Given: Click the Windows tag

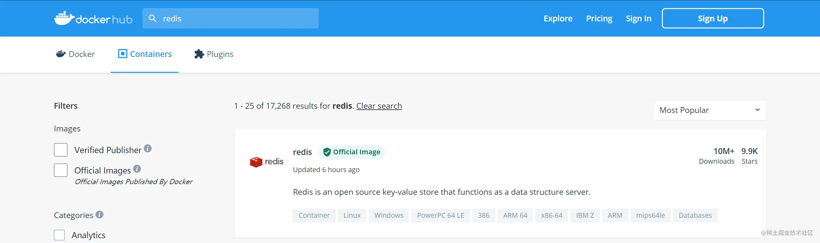Looking at the screenshot, I should 389,215.
